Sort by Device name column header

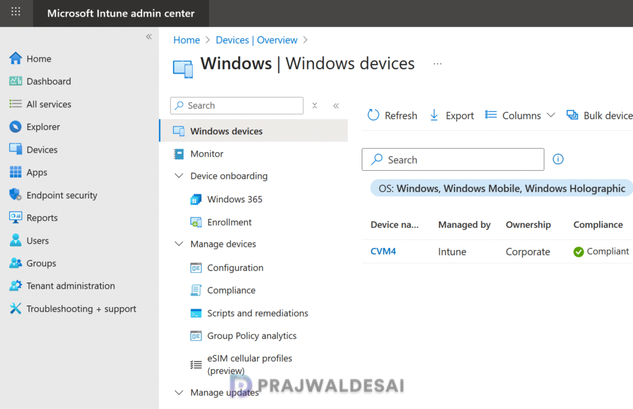(394, 225)
